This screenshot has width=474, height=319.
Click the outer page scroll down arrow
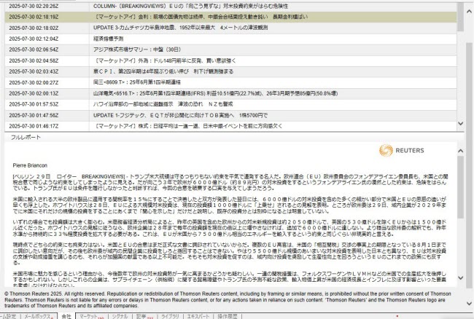pyautogui.click(x=469, y=303)
